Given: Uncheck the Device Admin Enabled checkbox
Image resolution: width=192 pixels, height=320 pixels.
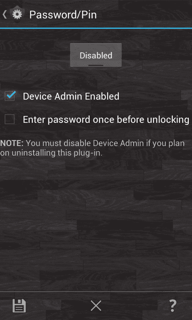Looking at the screenshot, I should 10,96.
